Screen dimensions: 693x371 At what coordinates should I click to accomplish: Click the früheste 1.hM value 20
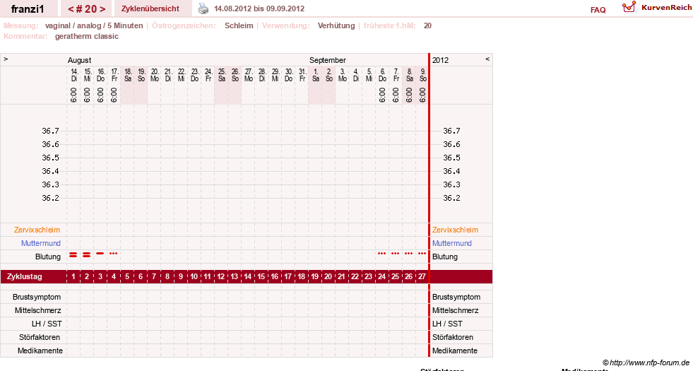(x=427, y=25)
